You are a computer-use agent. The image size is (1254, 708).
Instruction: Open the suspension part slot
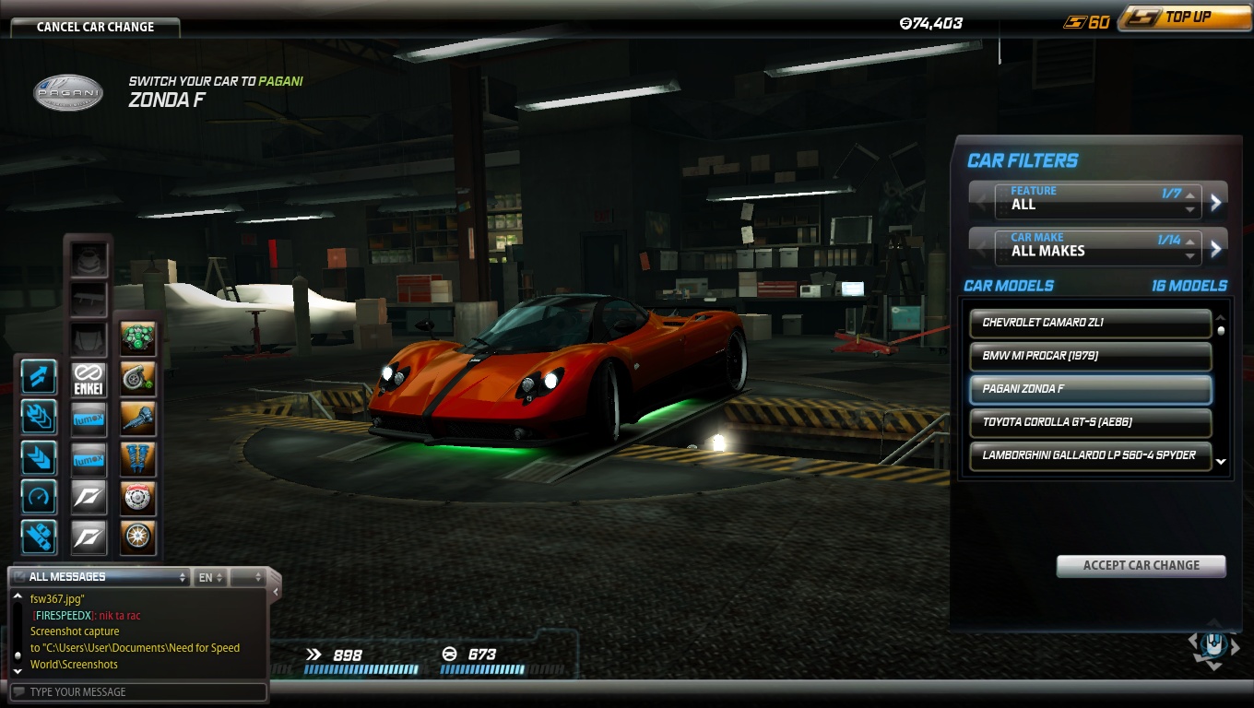(x=137, y=458)
